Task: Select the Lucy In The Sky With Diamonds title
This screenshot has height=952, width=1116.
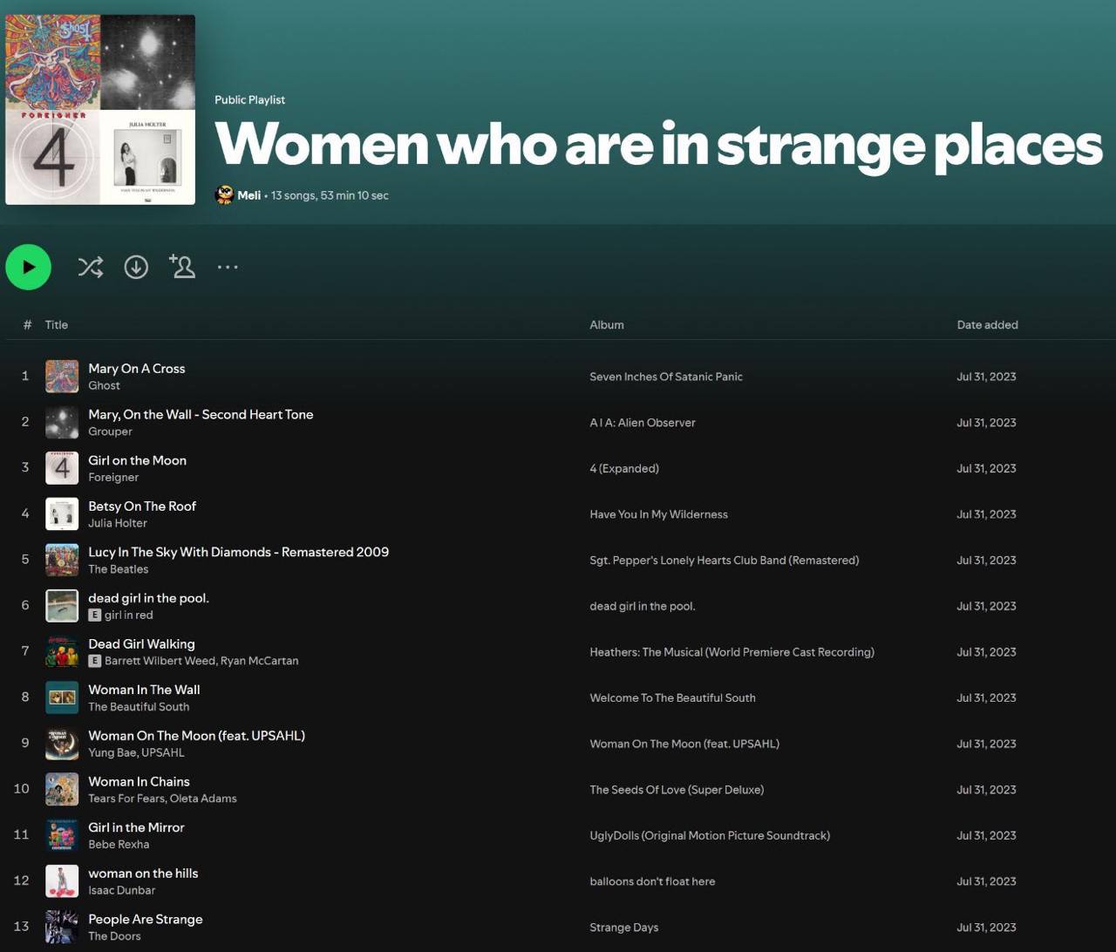Action: (238, 552)
